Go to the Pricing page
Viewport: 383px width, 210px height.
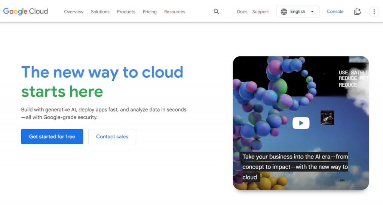click(150, 12)
